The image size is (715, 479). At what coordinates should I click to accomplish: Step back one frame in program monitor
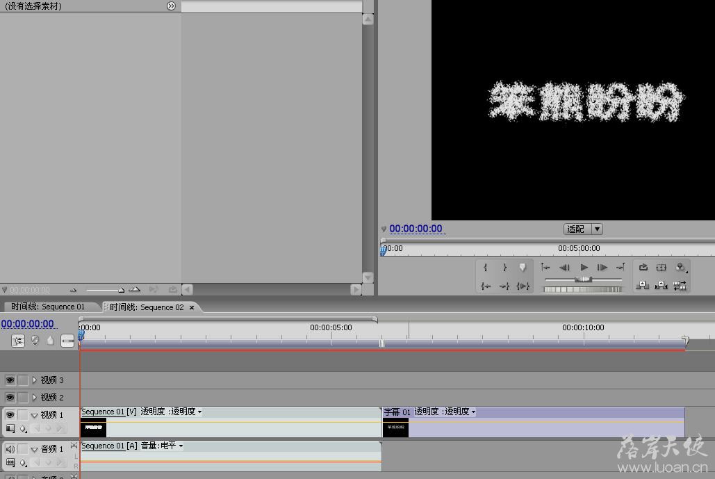pos(564,268)
